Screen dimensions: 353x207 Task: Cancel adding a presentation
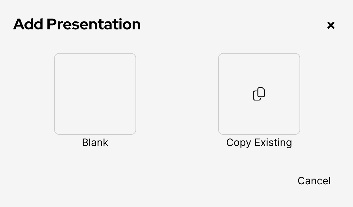pos(314,181)
